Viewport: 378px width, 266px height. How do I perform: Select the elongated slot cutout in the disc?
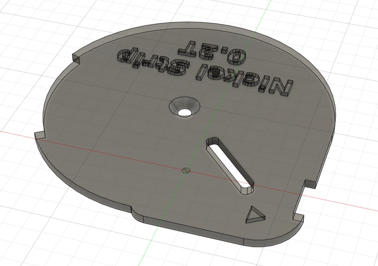(230, 166)
